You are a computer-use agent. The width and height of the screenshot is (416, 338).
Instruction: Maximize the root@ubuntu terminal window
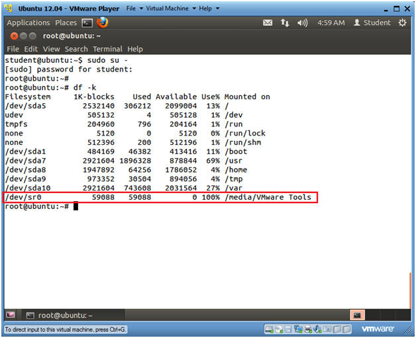tap(32, 36)
